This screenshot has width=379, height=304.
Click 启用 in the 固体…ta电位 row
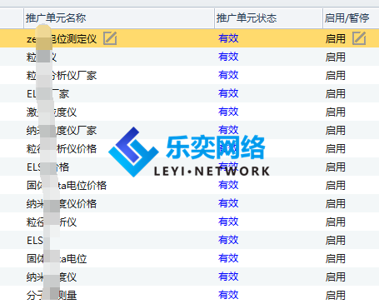(x=336, y=258)
